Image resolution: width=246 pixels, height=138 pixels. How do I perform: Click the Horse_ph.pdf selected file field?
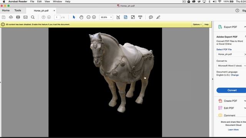point(231,54)
